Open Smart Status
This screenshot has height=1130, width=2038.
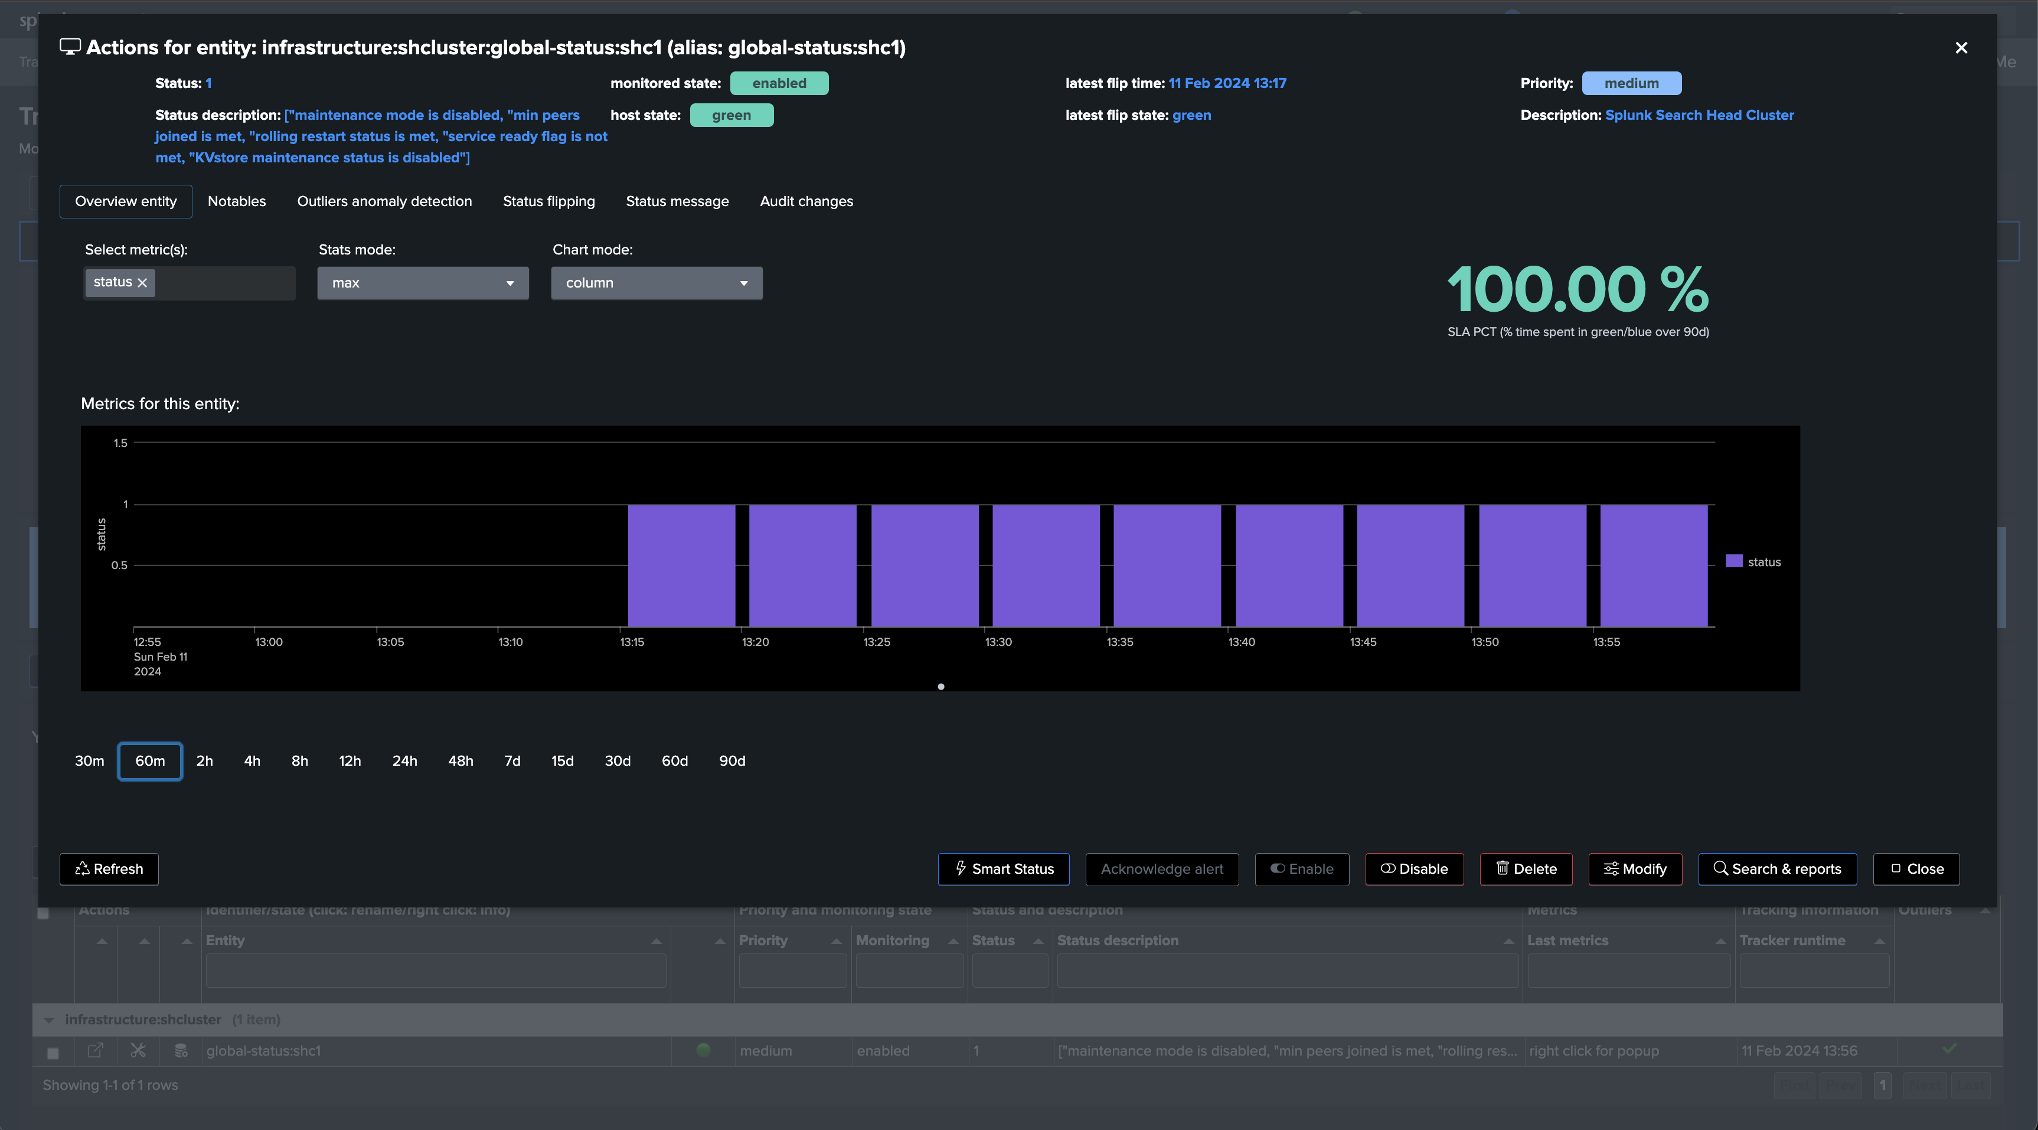click(x=1003, y=869)
